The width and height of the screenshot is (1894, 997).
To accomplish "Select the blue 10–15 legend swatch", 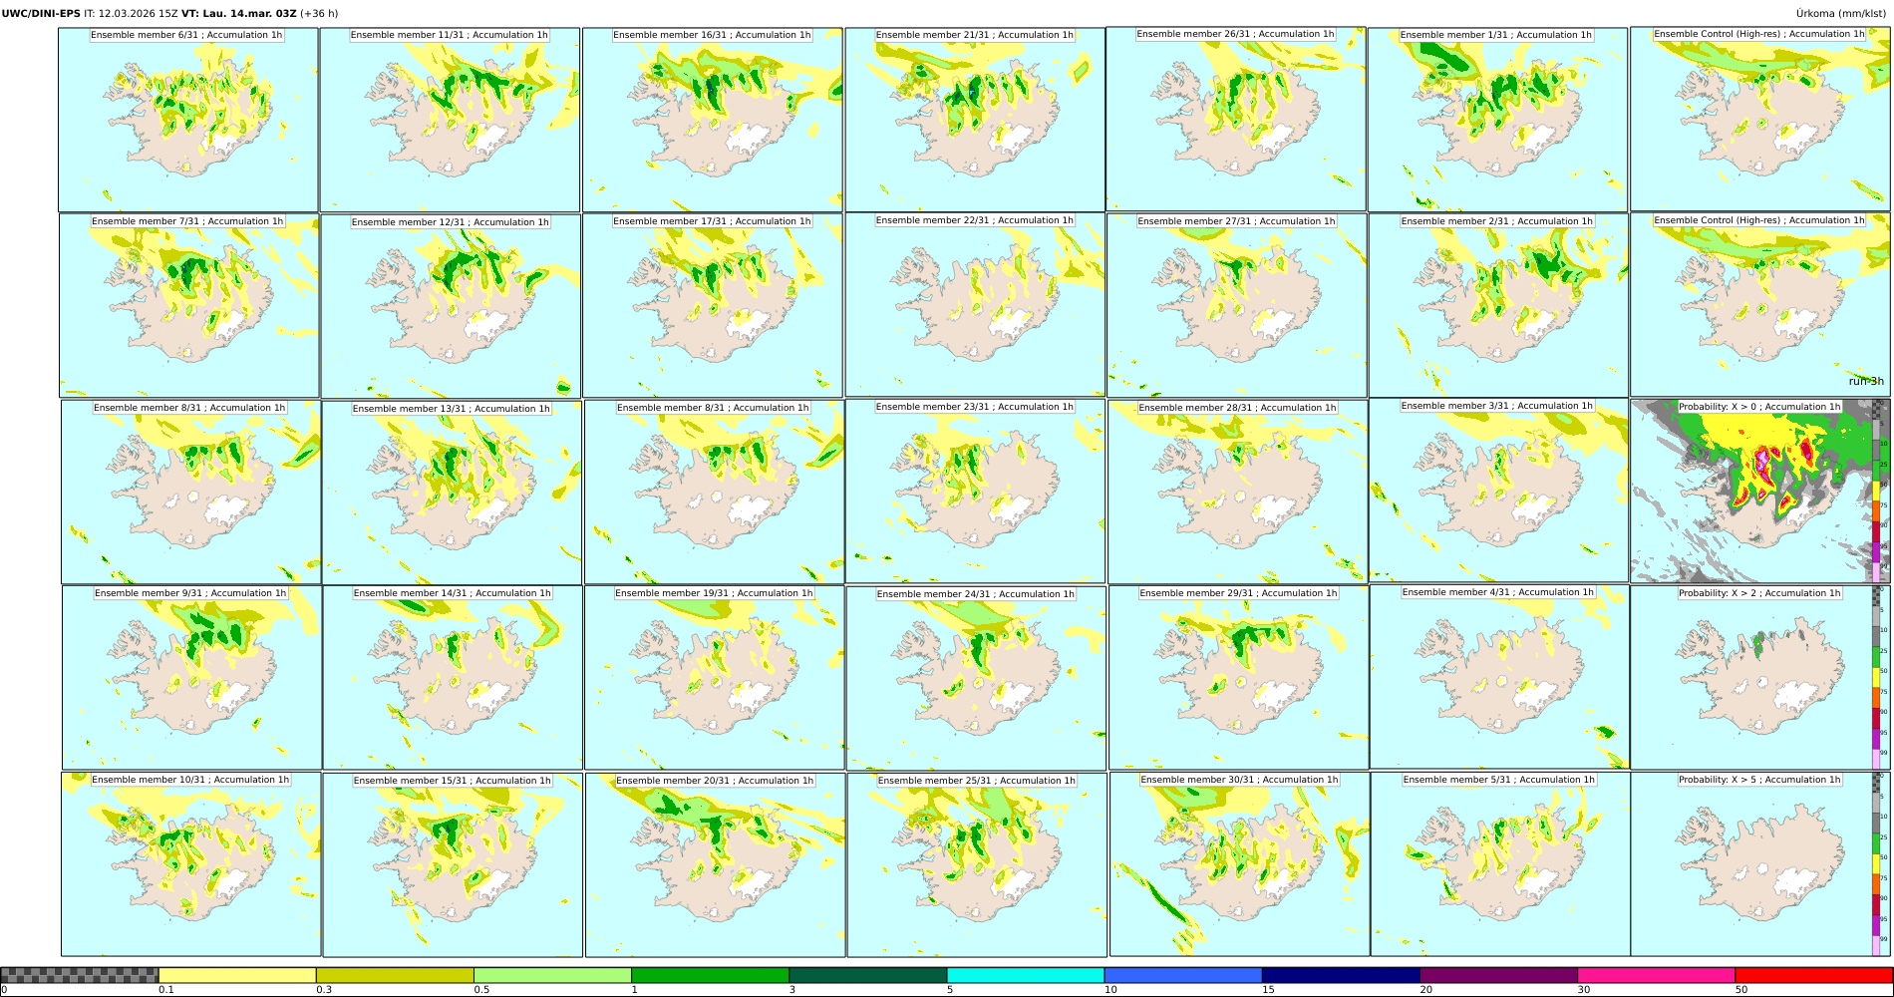I will point(1183,975).
